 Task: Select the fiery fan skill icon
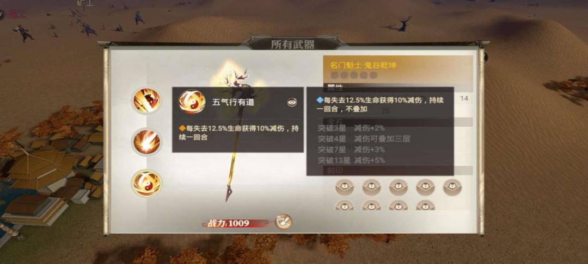(x=146, y=100)
